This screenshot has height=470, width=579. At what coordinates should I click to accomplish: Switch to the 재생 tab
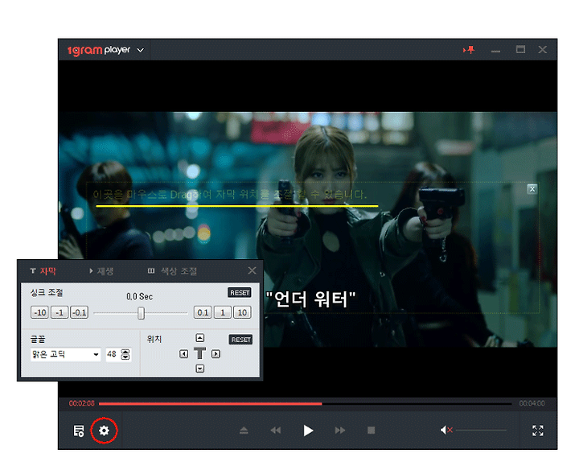pyautogui.click(x=101, y=271)
